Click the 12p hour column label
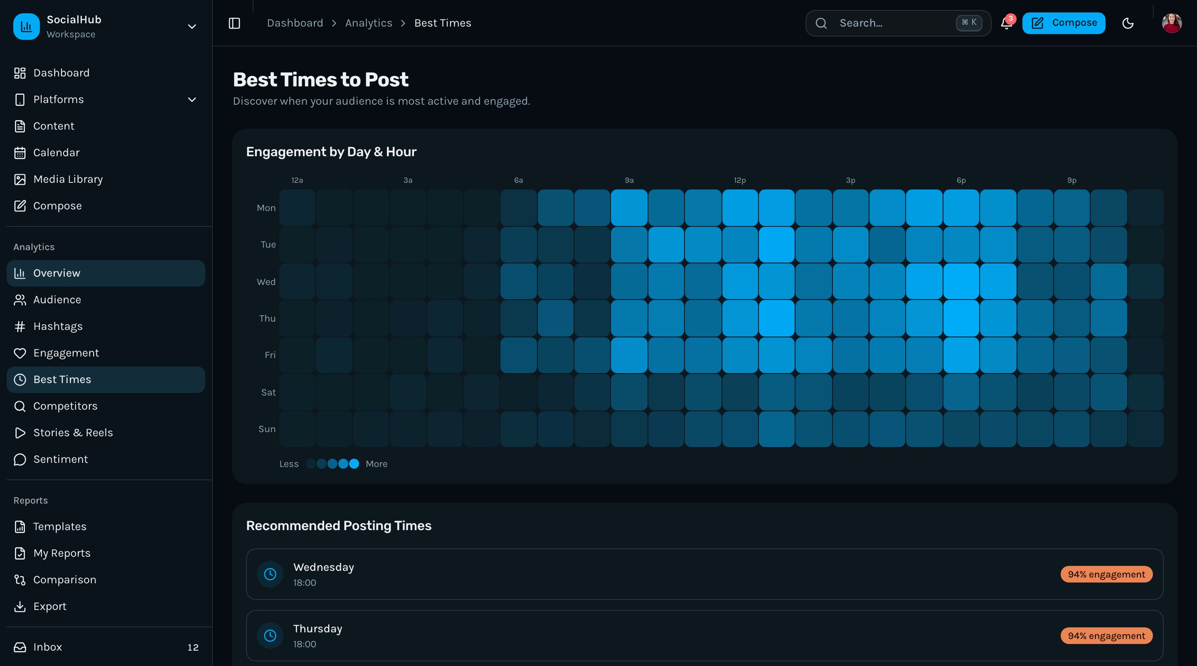1197x666 pixels. pos(740,180)
